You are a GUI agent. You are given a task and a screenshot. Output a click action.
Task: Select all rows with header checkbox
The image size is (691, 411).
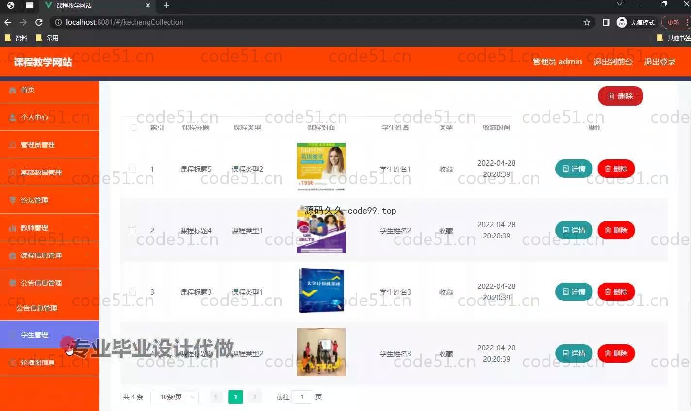(133, 127)
